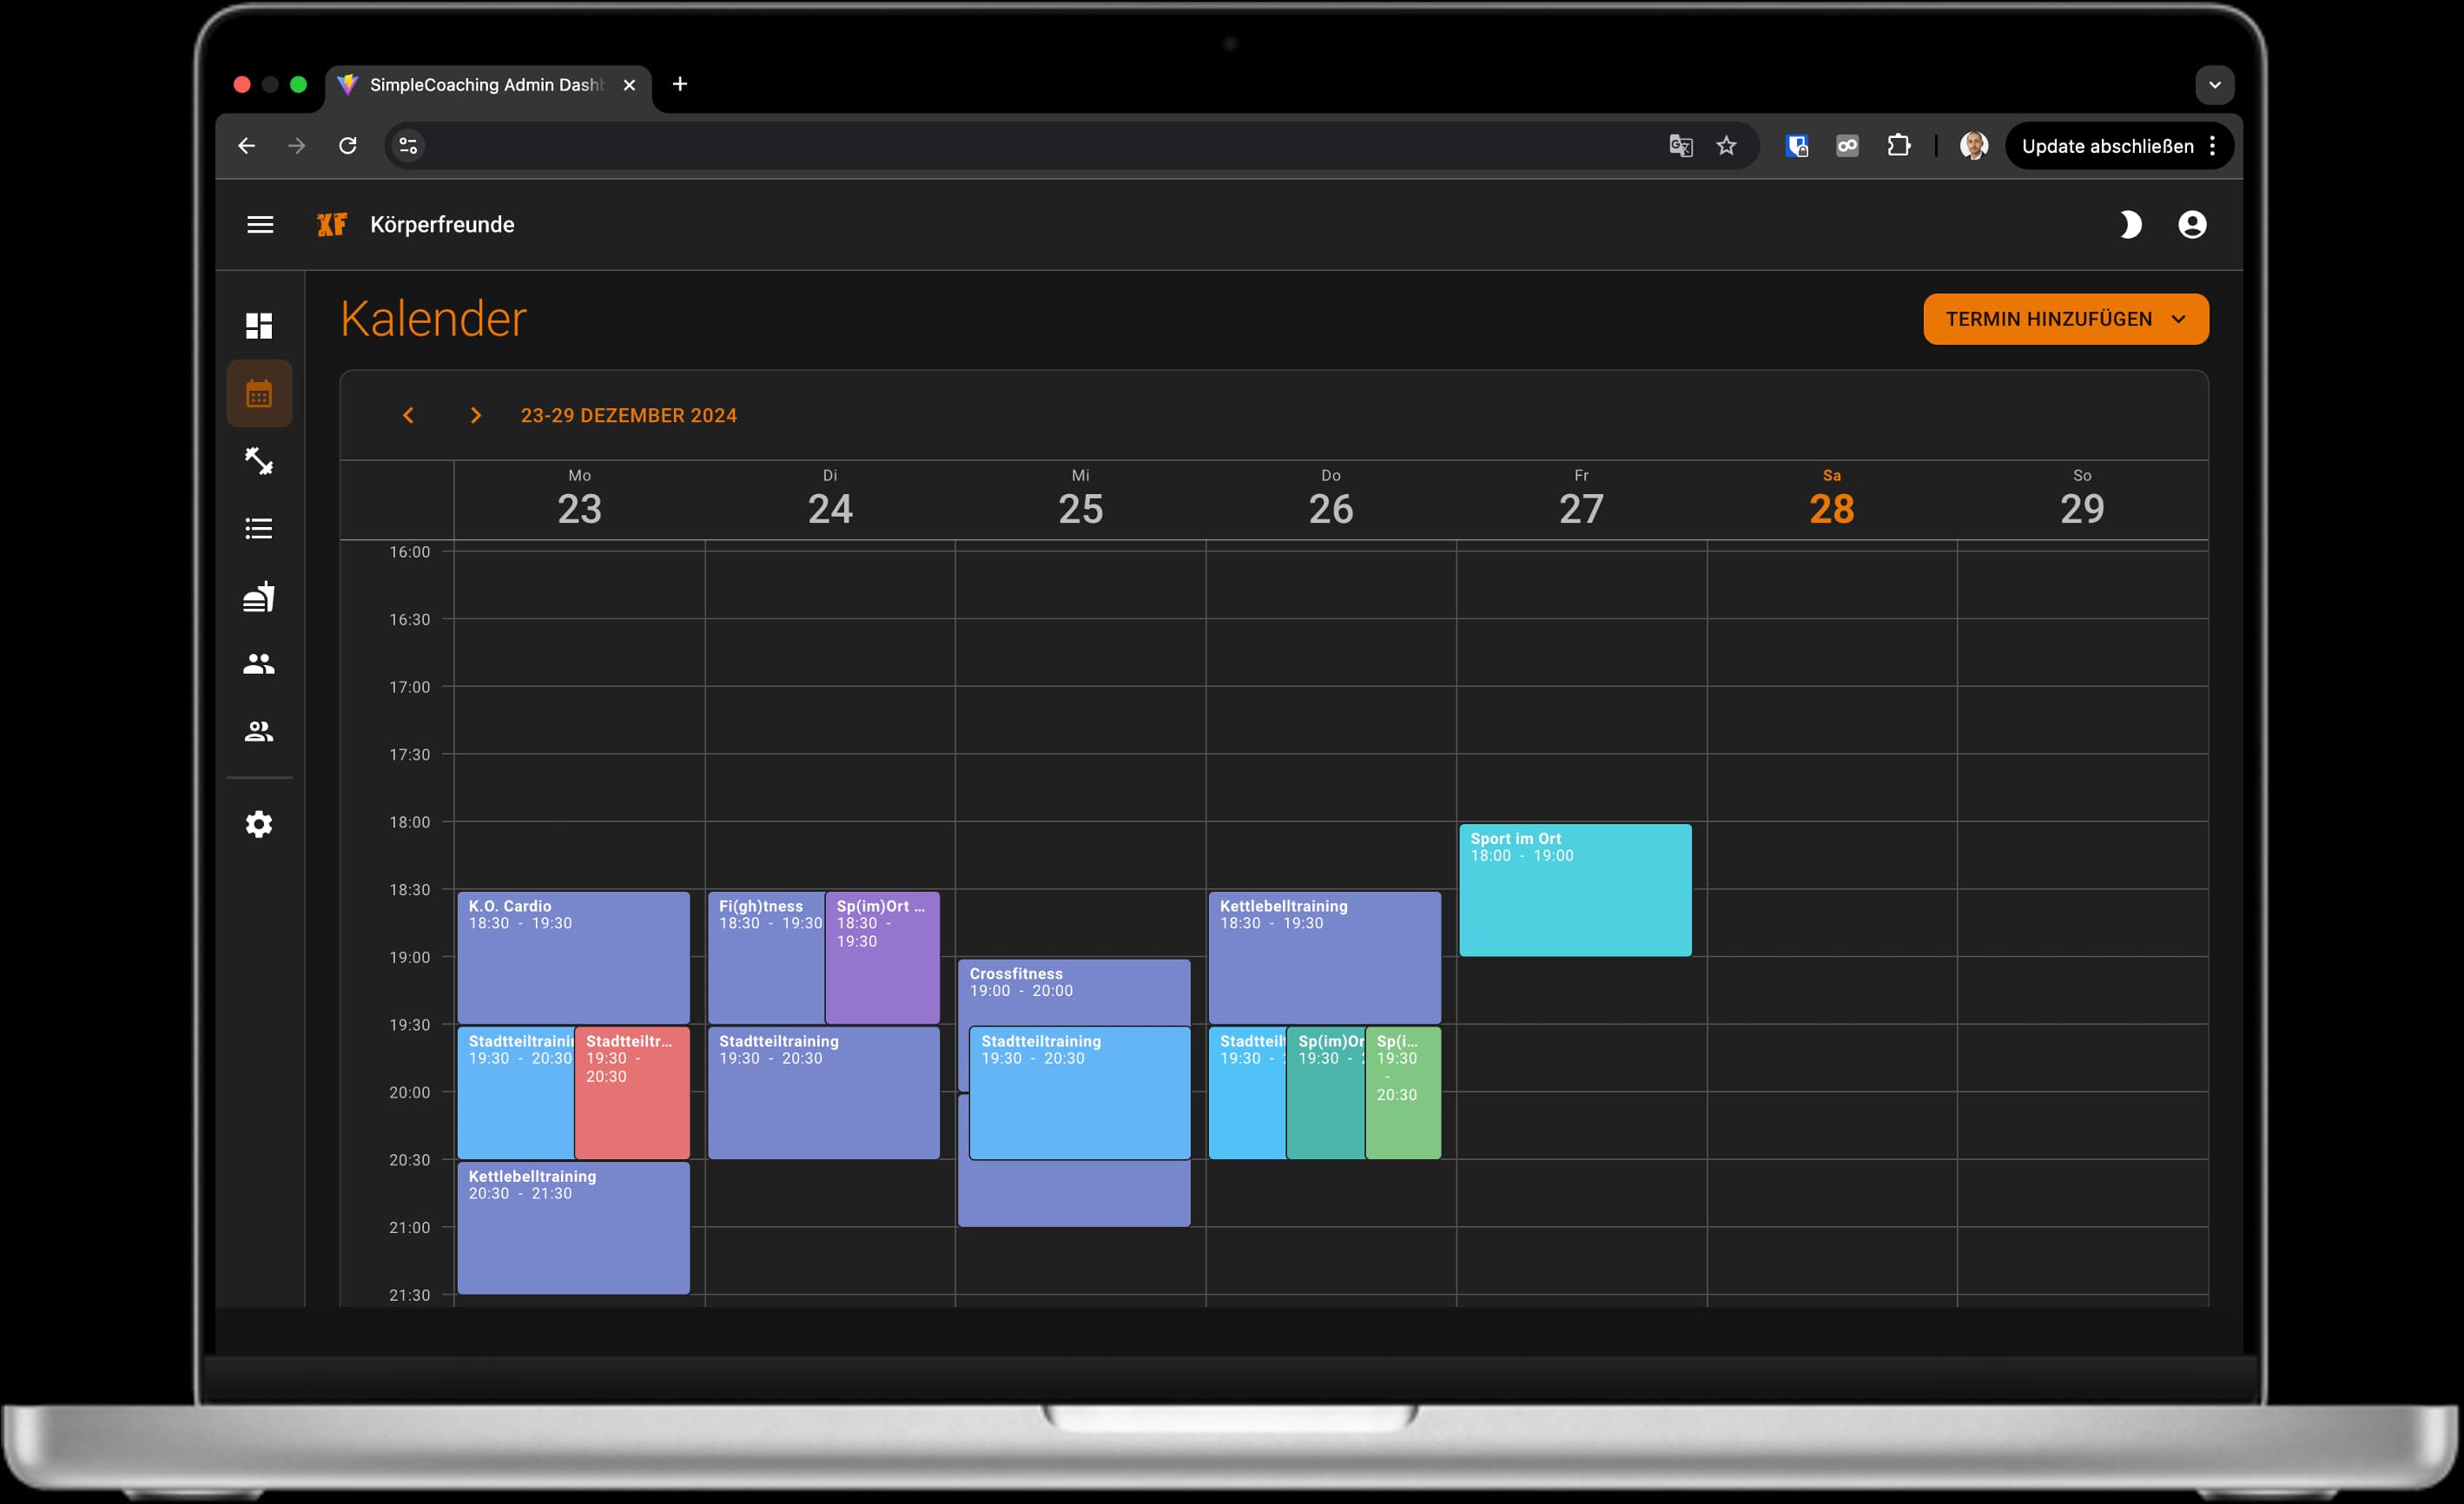Open the grey goggles extension icon

(1847, 146)
